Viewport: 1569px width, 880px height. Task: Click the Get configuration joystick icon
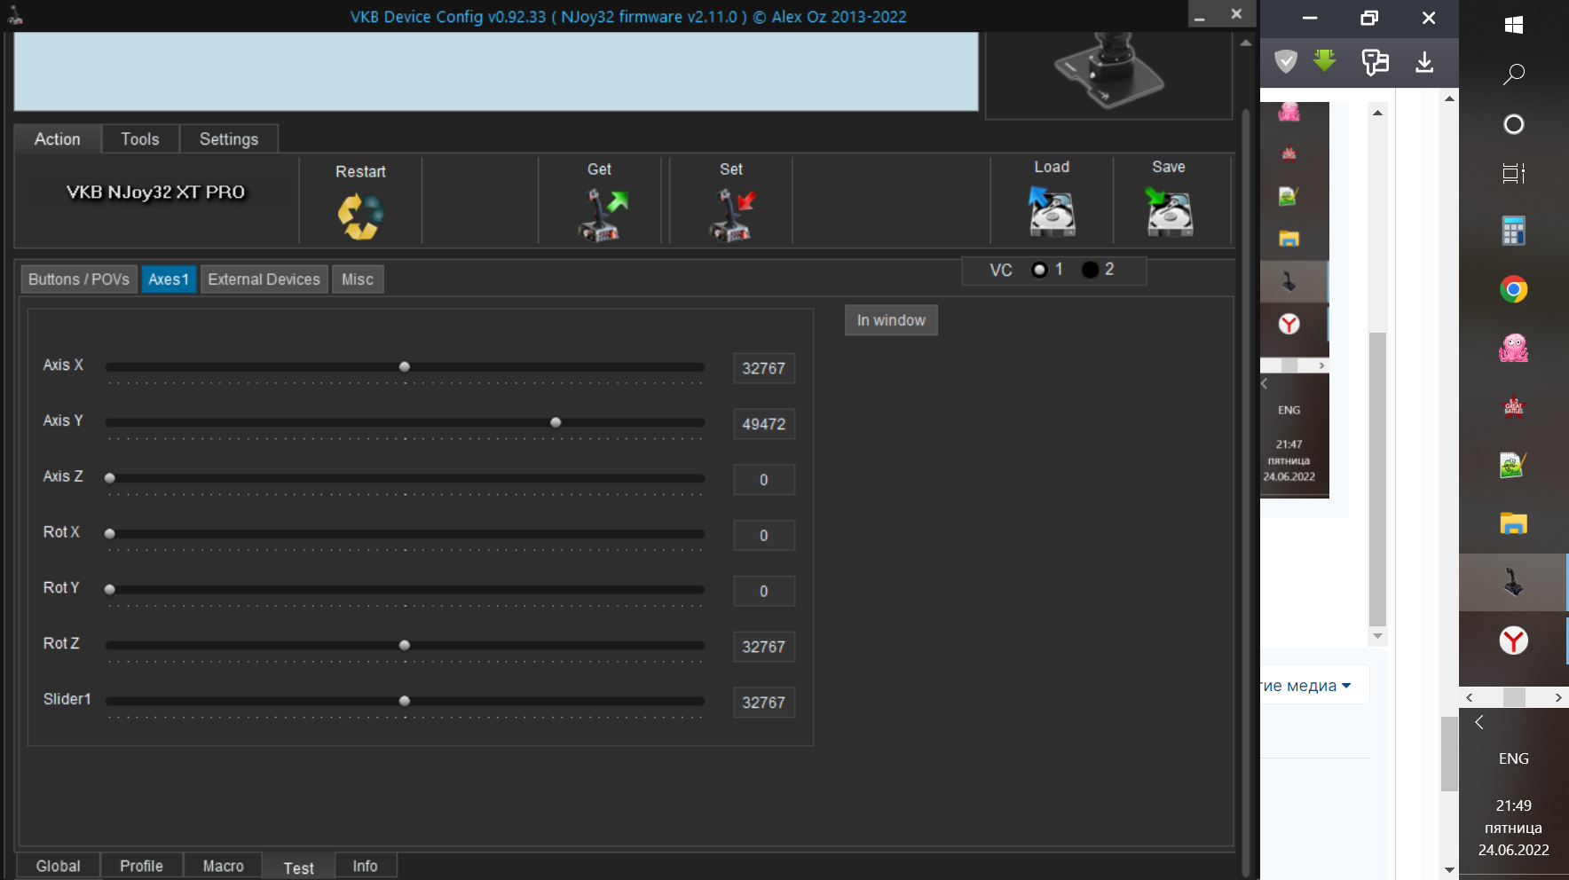click(x=603, y=216)
